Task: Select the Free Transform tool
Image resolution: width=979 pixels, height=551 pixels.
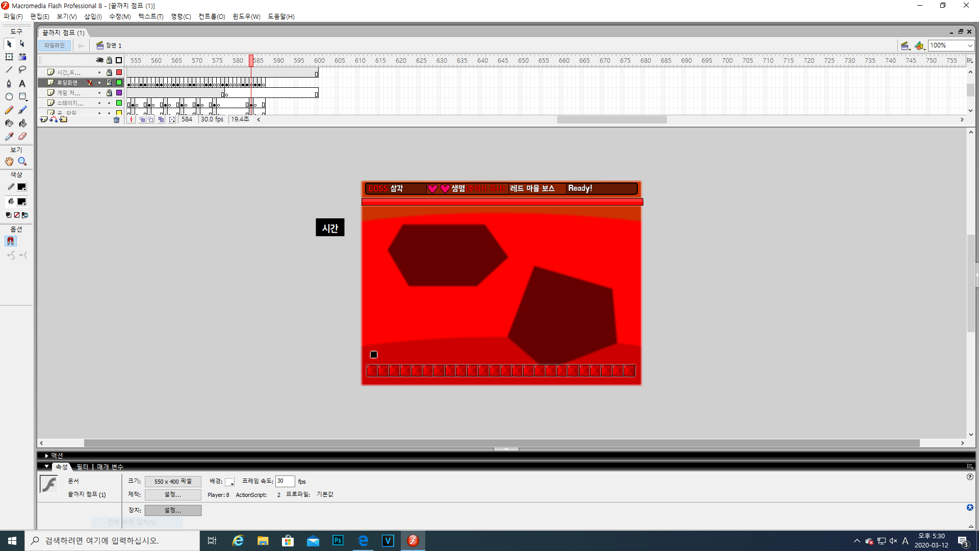Action: pyautogui.click(x=9, y=57)
